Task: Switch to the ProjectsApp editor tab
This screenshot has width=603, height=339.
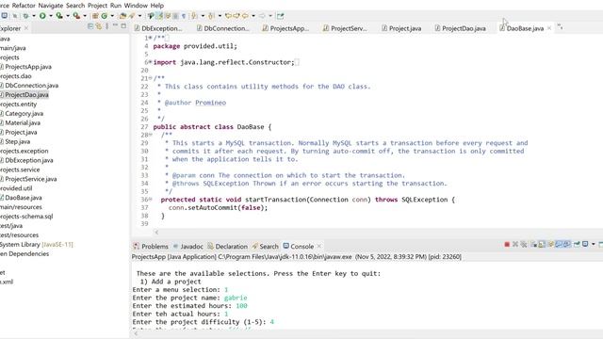Action: point(285,28)
